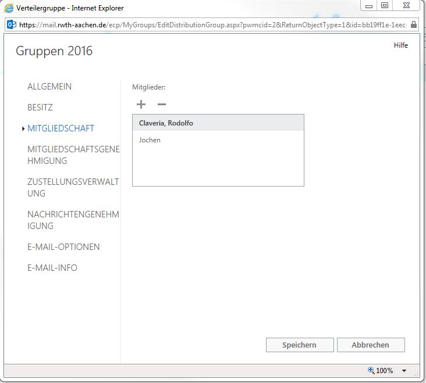Click the lock security icon

pyautogui.click(x=413, y=25)
